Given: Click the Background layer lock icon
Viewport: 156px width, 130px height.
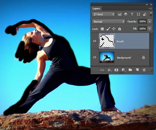Looking at the screenshot, I should [x=144, y=57].
